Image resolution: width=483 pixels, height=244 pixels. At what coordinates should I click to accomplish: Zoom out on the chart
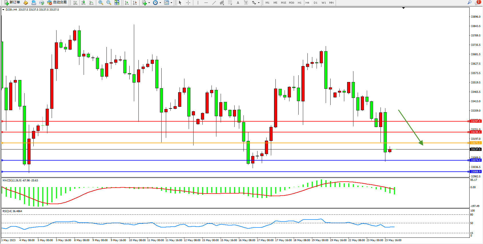click(x=109, y=3)
